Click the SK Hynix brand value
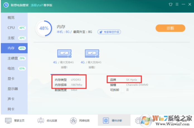The height and width of the screenshot is (128, 194). (x=132, y=80)
